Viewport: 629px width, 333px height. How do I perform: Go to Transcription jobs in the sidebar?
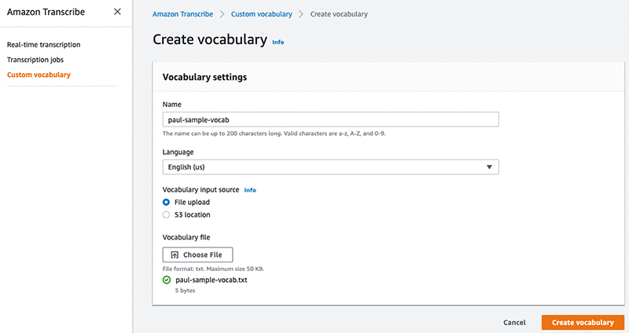[35, 60]
